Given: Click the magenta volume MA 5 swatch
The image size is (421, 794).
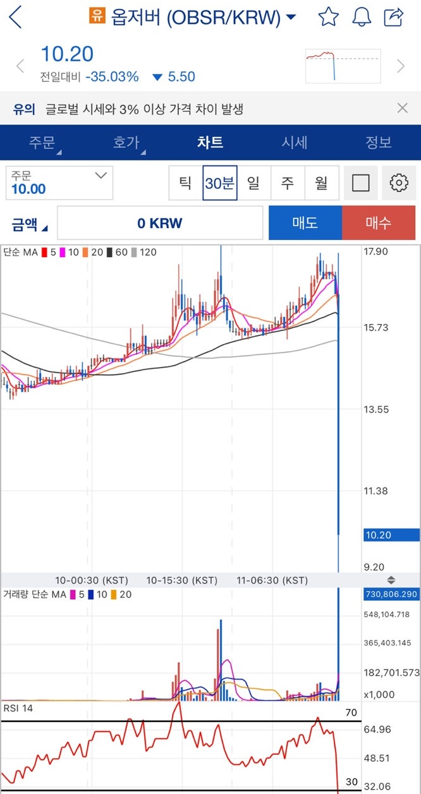Looking at the screenshot, I should [x=73, y=594].
